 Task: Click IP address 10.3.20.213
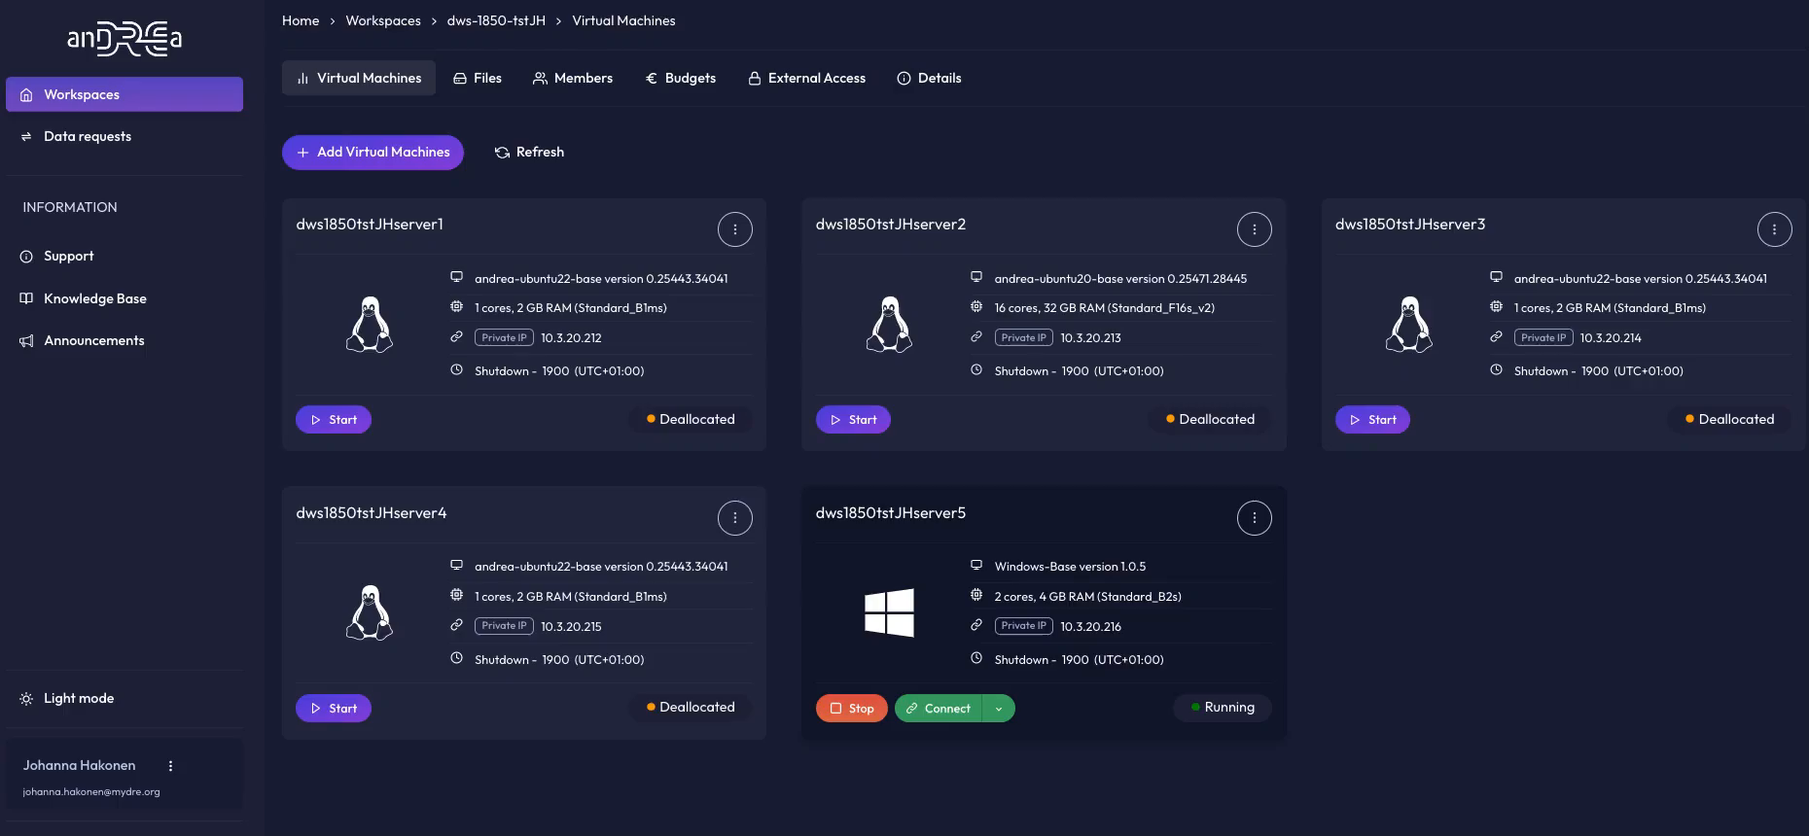[1090, 338]
